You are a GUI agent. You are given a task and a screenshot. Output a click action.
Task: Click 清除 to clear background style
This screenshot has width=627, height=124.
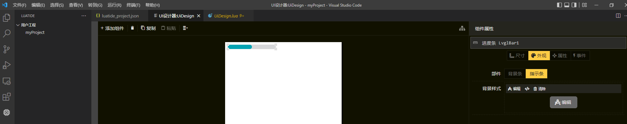[x=540, y=89]
